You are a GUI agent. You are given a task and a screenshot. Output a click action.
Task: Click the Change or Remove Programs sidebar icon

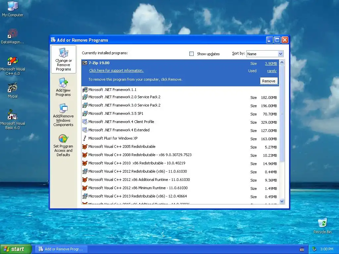point(63,53)
